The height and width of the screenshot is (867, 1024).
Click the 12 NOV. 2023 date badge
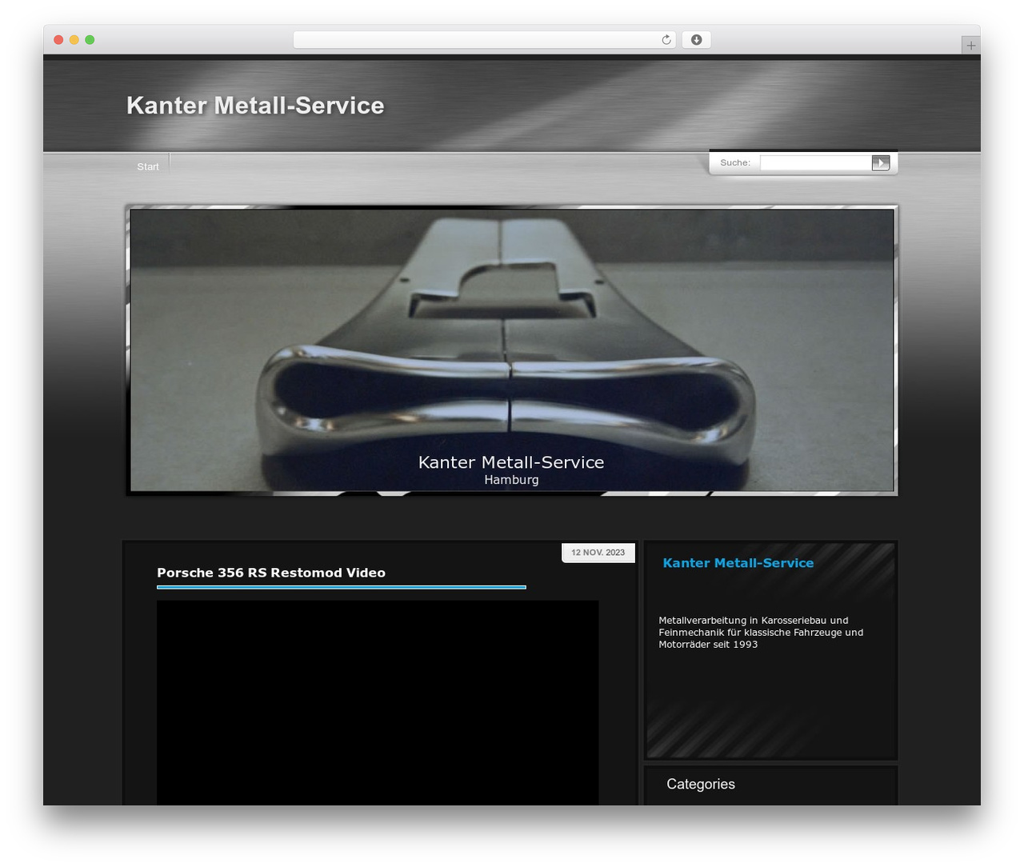pos(598,553)
